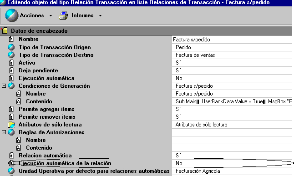Viewport: 294px width, 176px height.
Task: Edit the Nombre field 'Factura s/pedido'
Action: click(x=232, y=40)
